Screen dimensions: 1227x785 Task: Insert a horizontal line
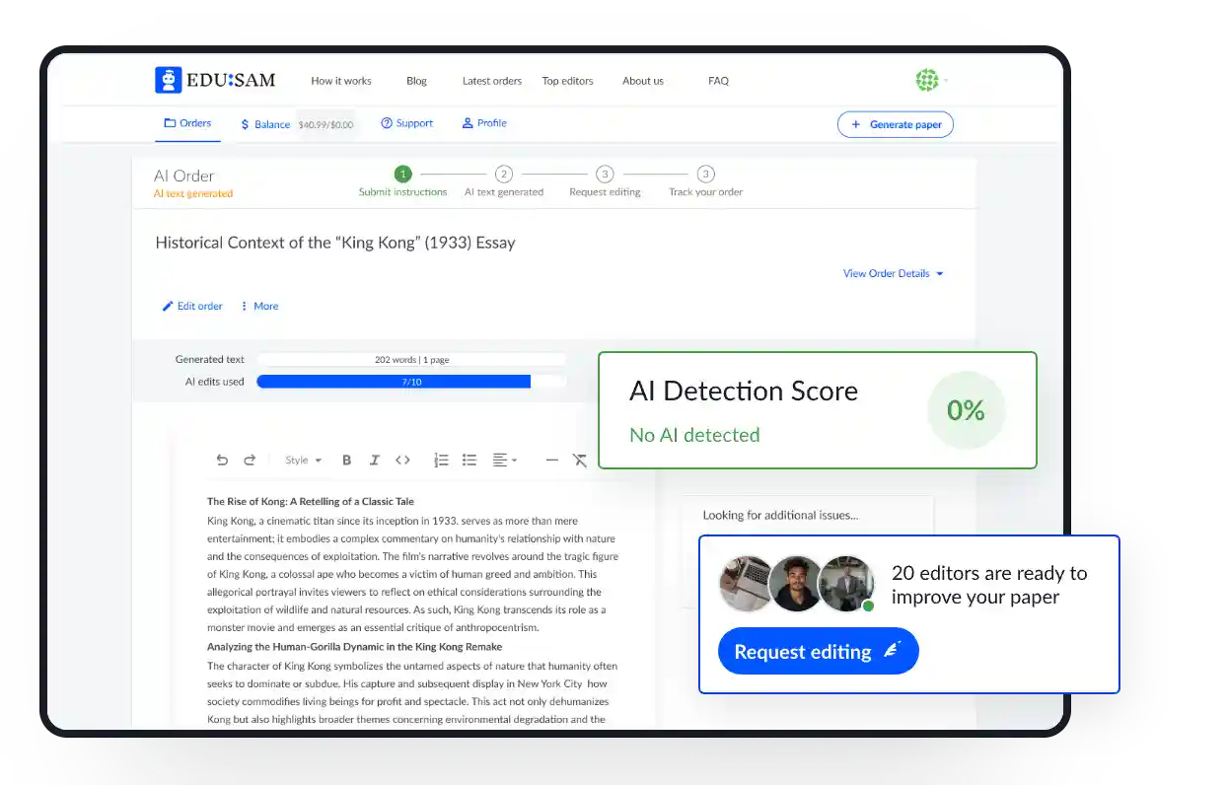pyautogui.click(x=551, y=460)
